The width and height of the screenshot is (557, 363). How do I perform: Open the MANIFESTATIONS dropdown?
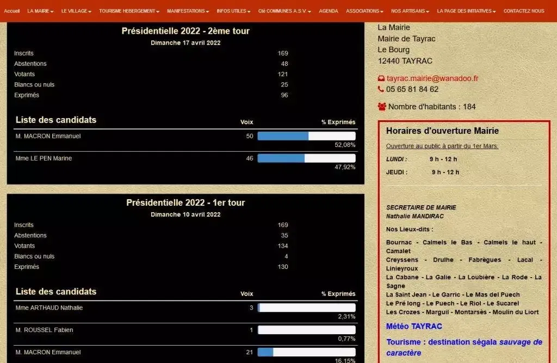tap(188, 11)
